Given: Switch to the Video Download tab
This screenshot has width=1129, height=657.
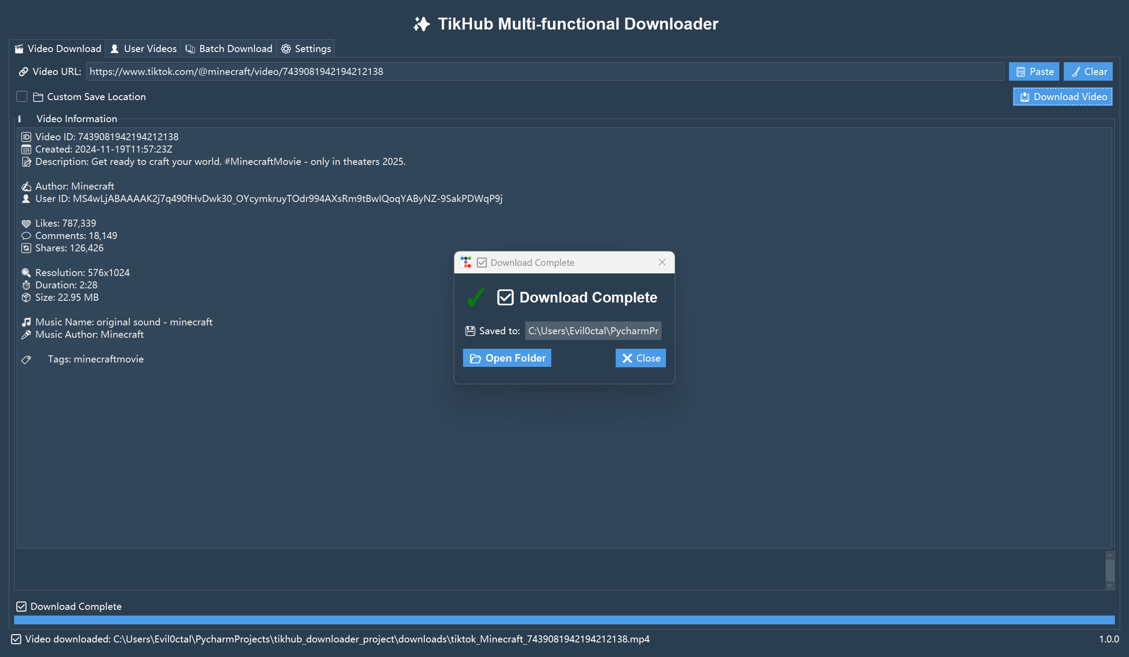Looking at the screenshot, I should click(x=57, y=49).
